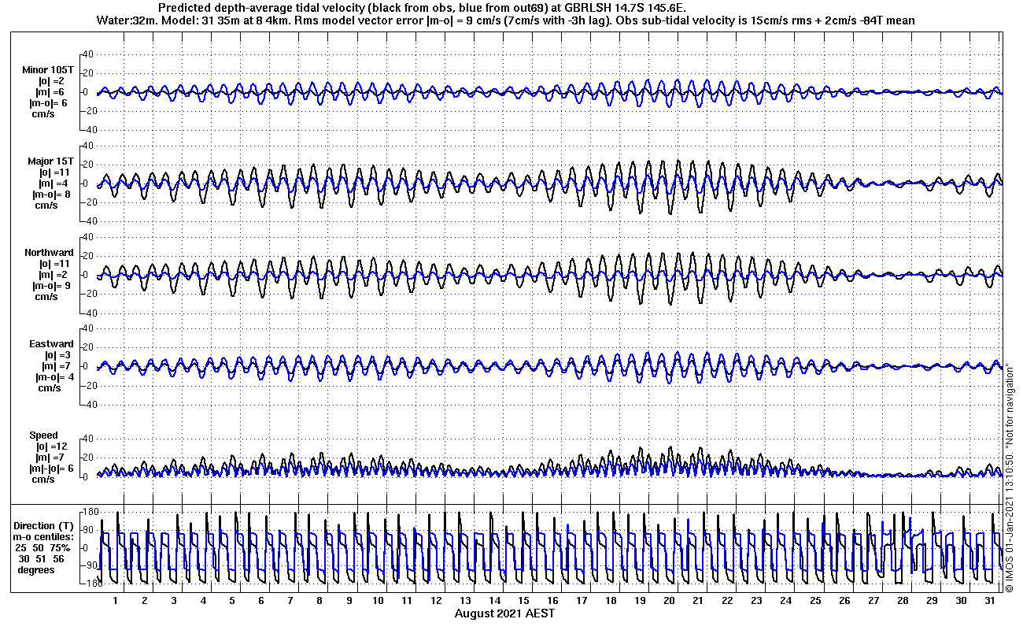Viewport: 1023px width, 630px height.
Task: Click the 'August 2021 AEST' axis title
Action: 504,613
